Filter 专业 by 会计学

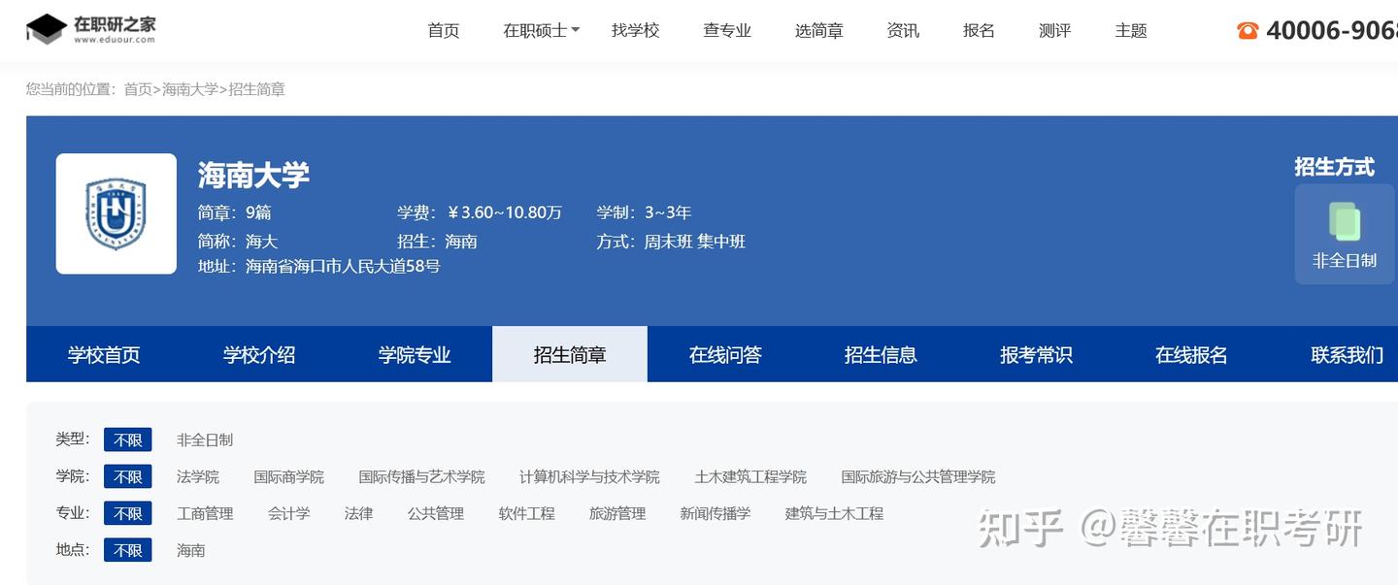pos(289,513)
